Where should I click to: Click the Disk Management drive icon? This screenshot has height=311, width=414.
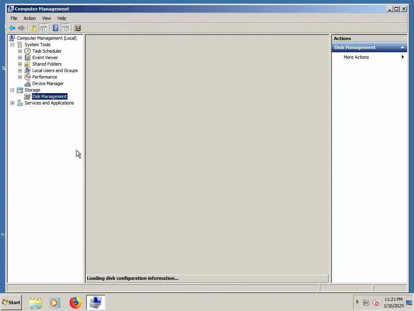pos(27,96)
